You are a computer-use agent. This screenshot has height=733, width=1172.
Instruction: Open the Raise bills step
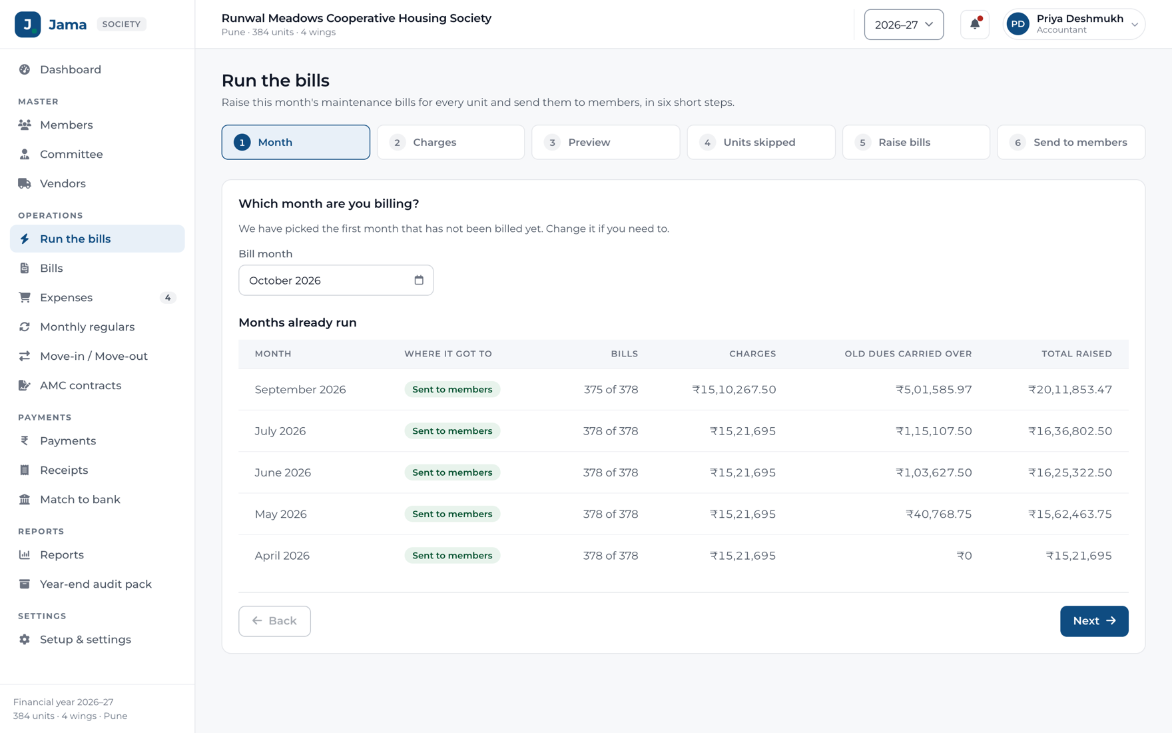coord(916,142)
